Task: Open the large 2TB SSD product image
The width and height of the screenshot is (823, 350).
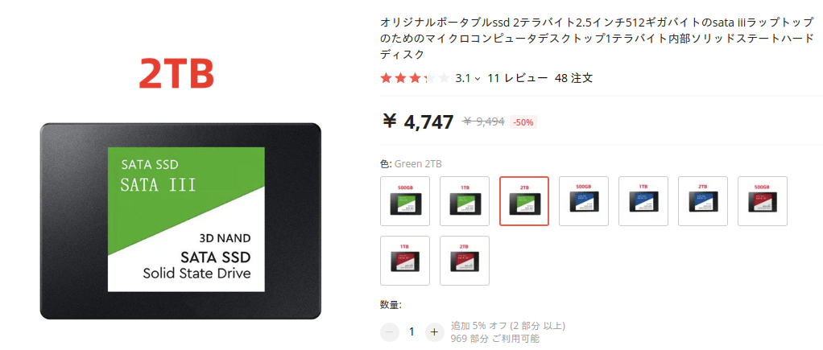Action: 180,191
